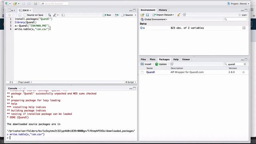
Task: Click line 3 containing Quandl("ISM/MAN_PMI")
Action: click(32, 26)
